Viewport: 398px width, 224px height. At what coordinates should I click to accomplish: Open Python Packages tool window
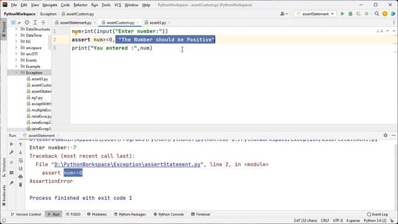[x=130, y=214]
